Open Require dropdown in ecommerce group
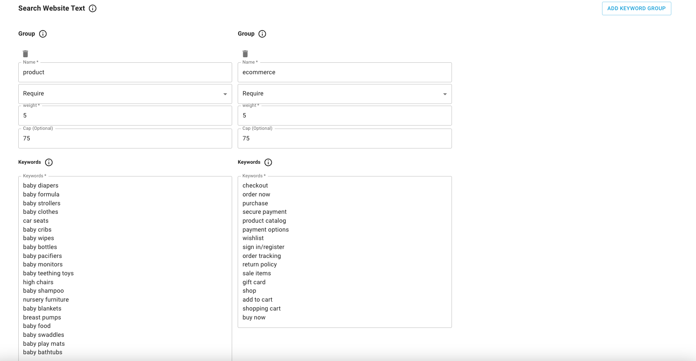Viewport: 696px width, 361px height. (x=344, y=94)
